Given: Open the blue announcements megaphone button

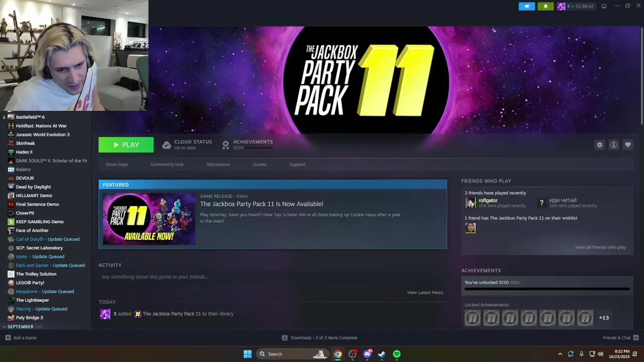Looking at the screenshot, I should pos(527,6).
